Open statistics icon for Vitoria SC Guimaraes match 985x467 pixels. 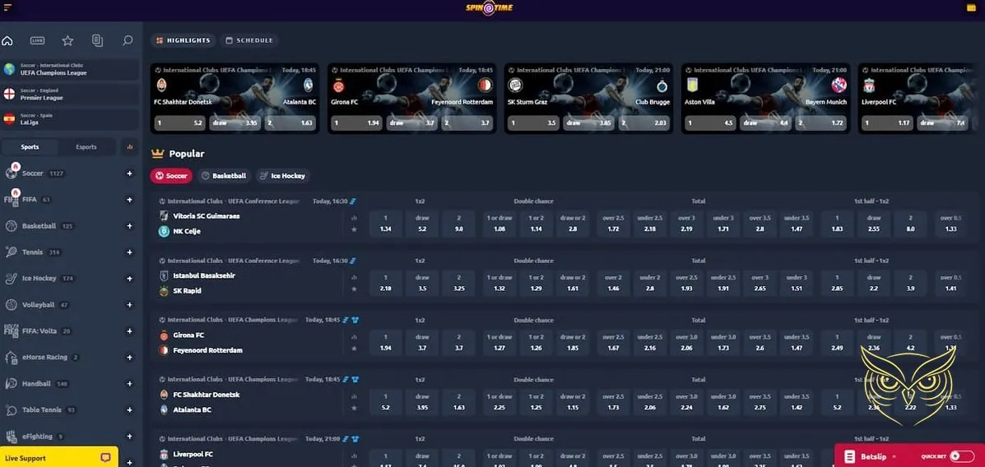coord(355,218)
